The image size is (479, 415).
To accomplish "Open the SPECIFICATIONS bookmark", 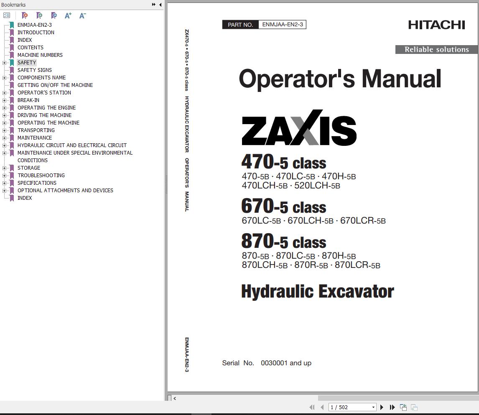I will (37, 183).
